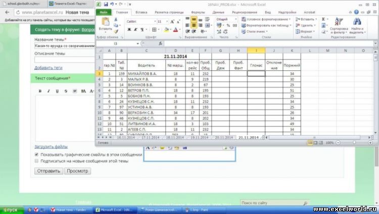The width and height of the screenshot is (379, 214).
Task: Select sheet tab 16.11.2014
Action: coord(126,137)
